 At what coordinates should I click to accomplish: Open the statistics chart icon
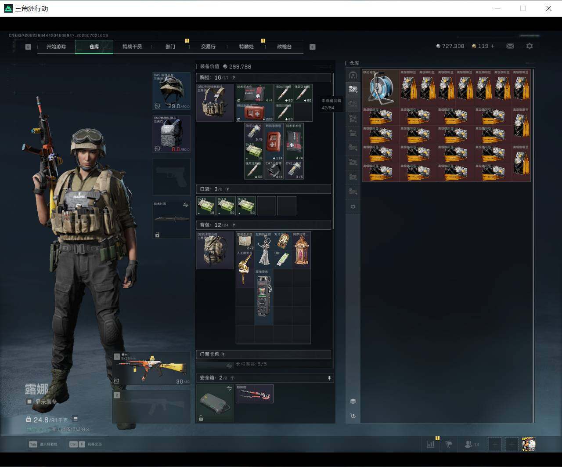[431, 444]
